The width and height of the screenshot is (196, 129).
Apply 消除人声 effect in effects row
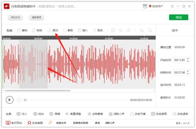[x=117, y=114]
